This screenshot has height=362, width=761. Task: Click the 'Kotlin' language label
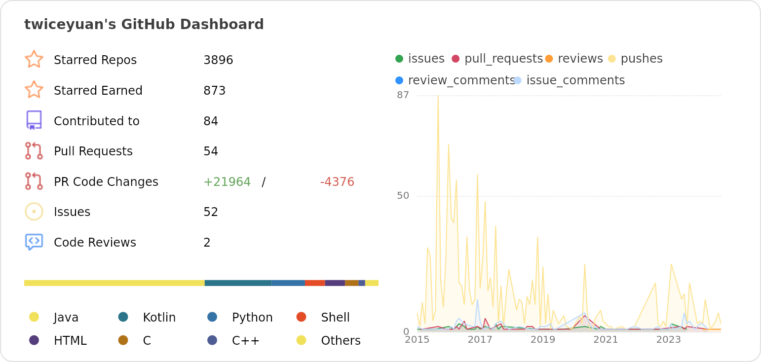click(x=159, y=318)
